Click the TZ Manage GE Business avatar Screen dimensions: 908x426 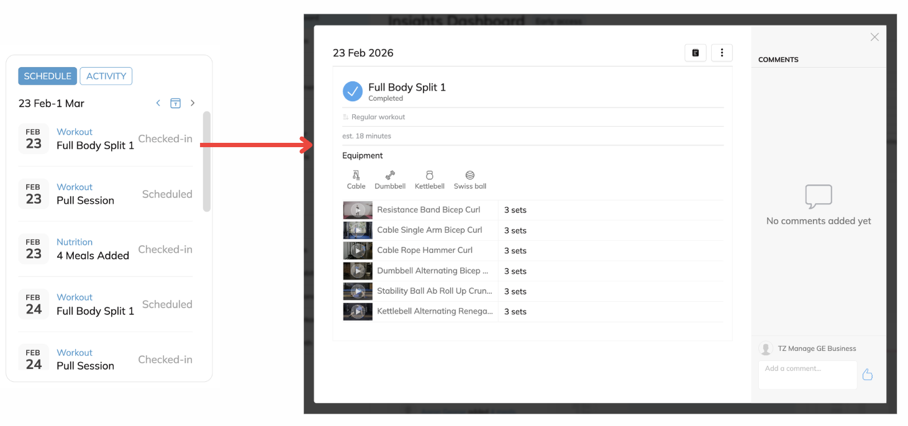pyautogui.click(x=766, y=349)
